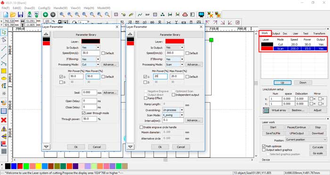This screenshot has height=175, width=330.
Task: Click Advance next to Interval field
Action: (x=194, y=121)
